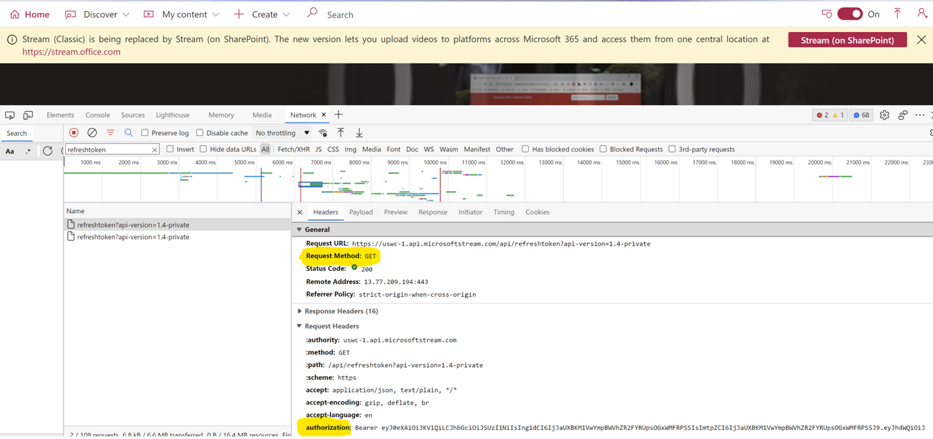
Task: Click the errors and warnings counter
Action: click(x=830, y=115)
